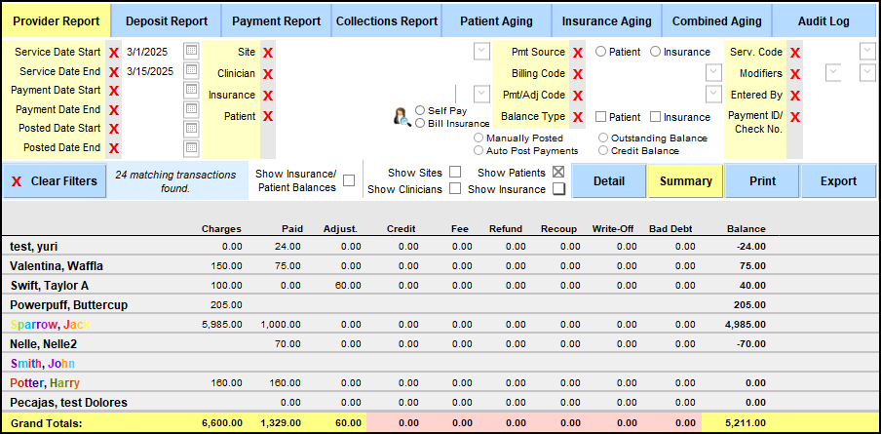Screen dimensions: 881x434
Task: Clear the Payment ID/Check No. filter X
Action: [795, 117]
